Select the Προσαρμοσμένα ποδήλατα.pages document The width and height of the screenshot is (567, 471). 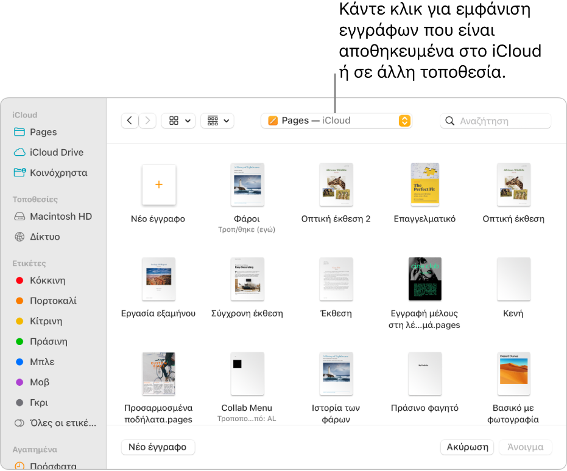(x=159, y=374)
